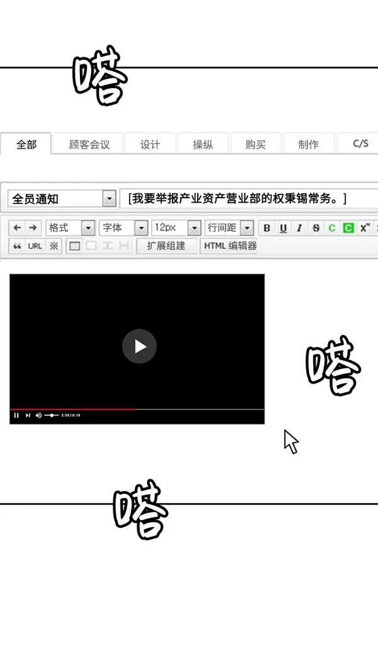Choose the green background color C icon

click(348, 228)
